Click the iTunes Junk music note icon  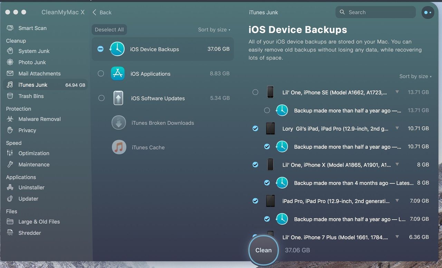coord(10,85)
